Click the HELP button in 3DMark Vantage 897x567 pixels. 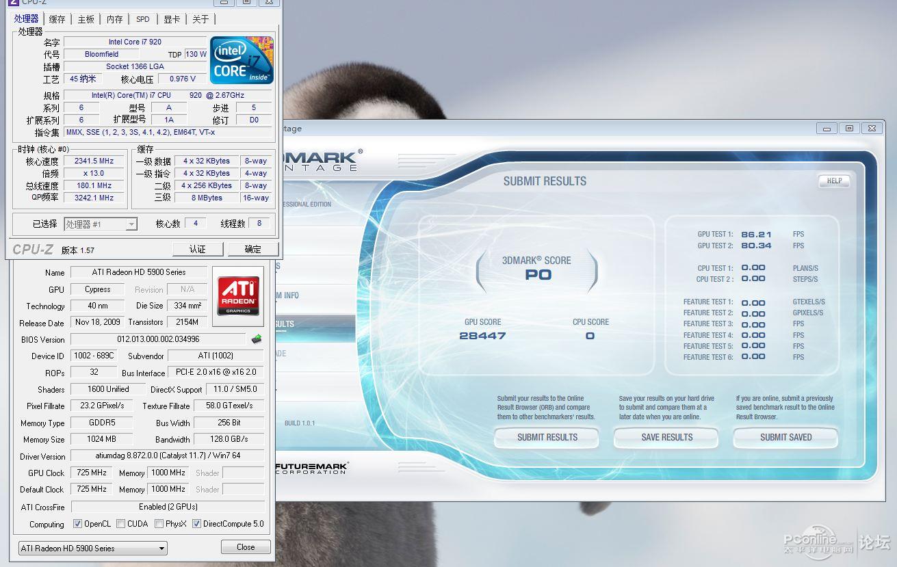pyautogui.click(x=834, y=181)
